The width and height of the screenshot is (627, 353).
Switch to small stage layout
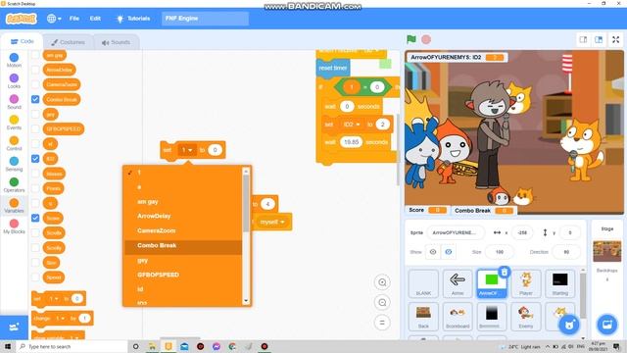click(584, 39)
